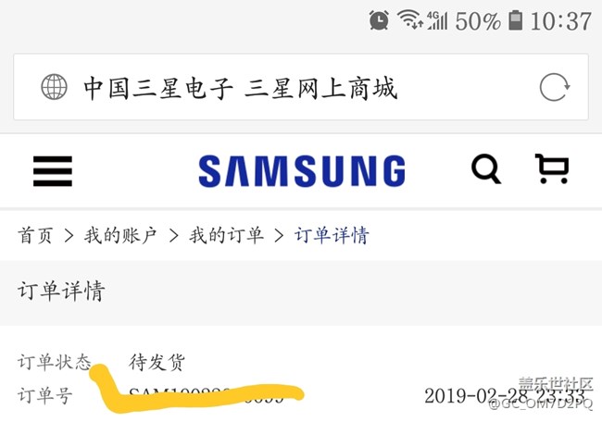Go to 首页 in the breadcrumb
602x422 pixels.
pos(35,235)
